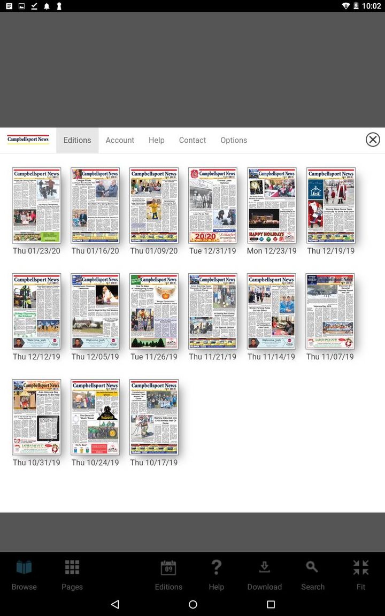Viewport: 385px width, 616px height.
Task: Click the 'Thu 10/24/19' date label
Action: tap(95, 463)
